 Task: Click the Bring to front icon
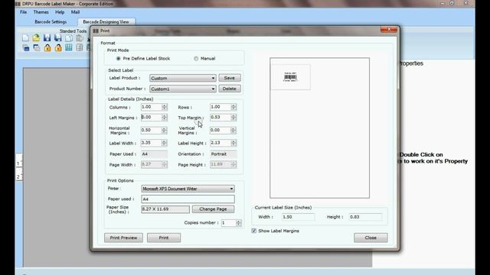click(x=25, y=47)
